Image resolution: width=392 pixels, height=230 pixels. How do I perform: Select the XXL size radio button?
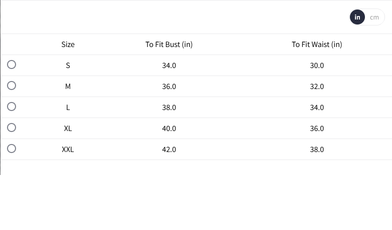12,148
